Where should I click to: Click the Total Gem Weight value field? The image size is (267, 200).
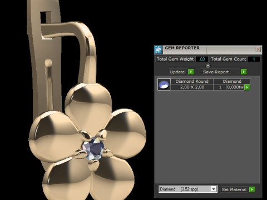[202, 59]
